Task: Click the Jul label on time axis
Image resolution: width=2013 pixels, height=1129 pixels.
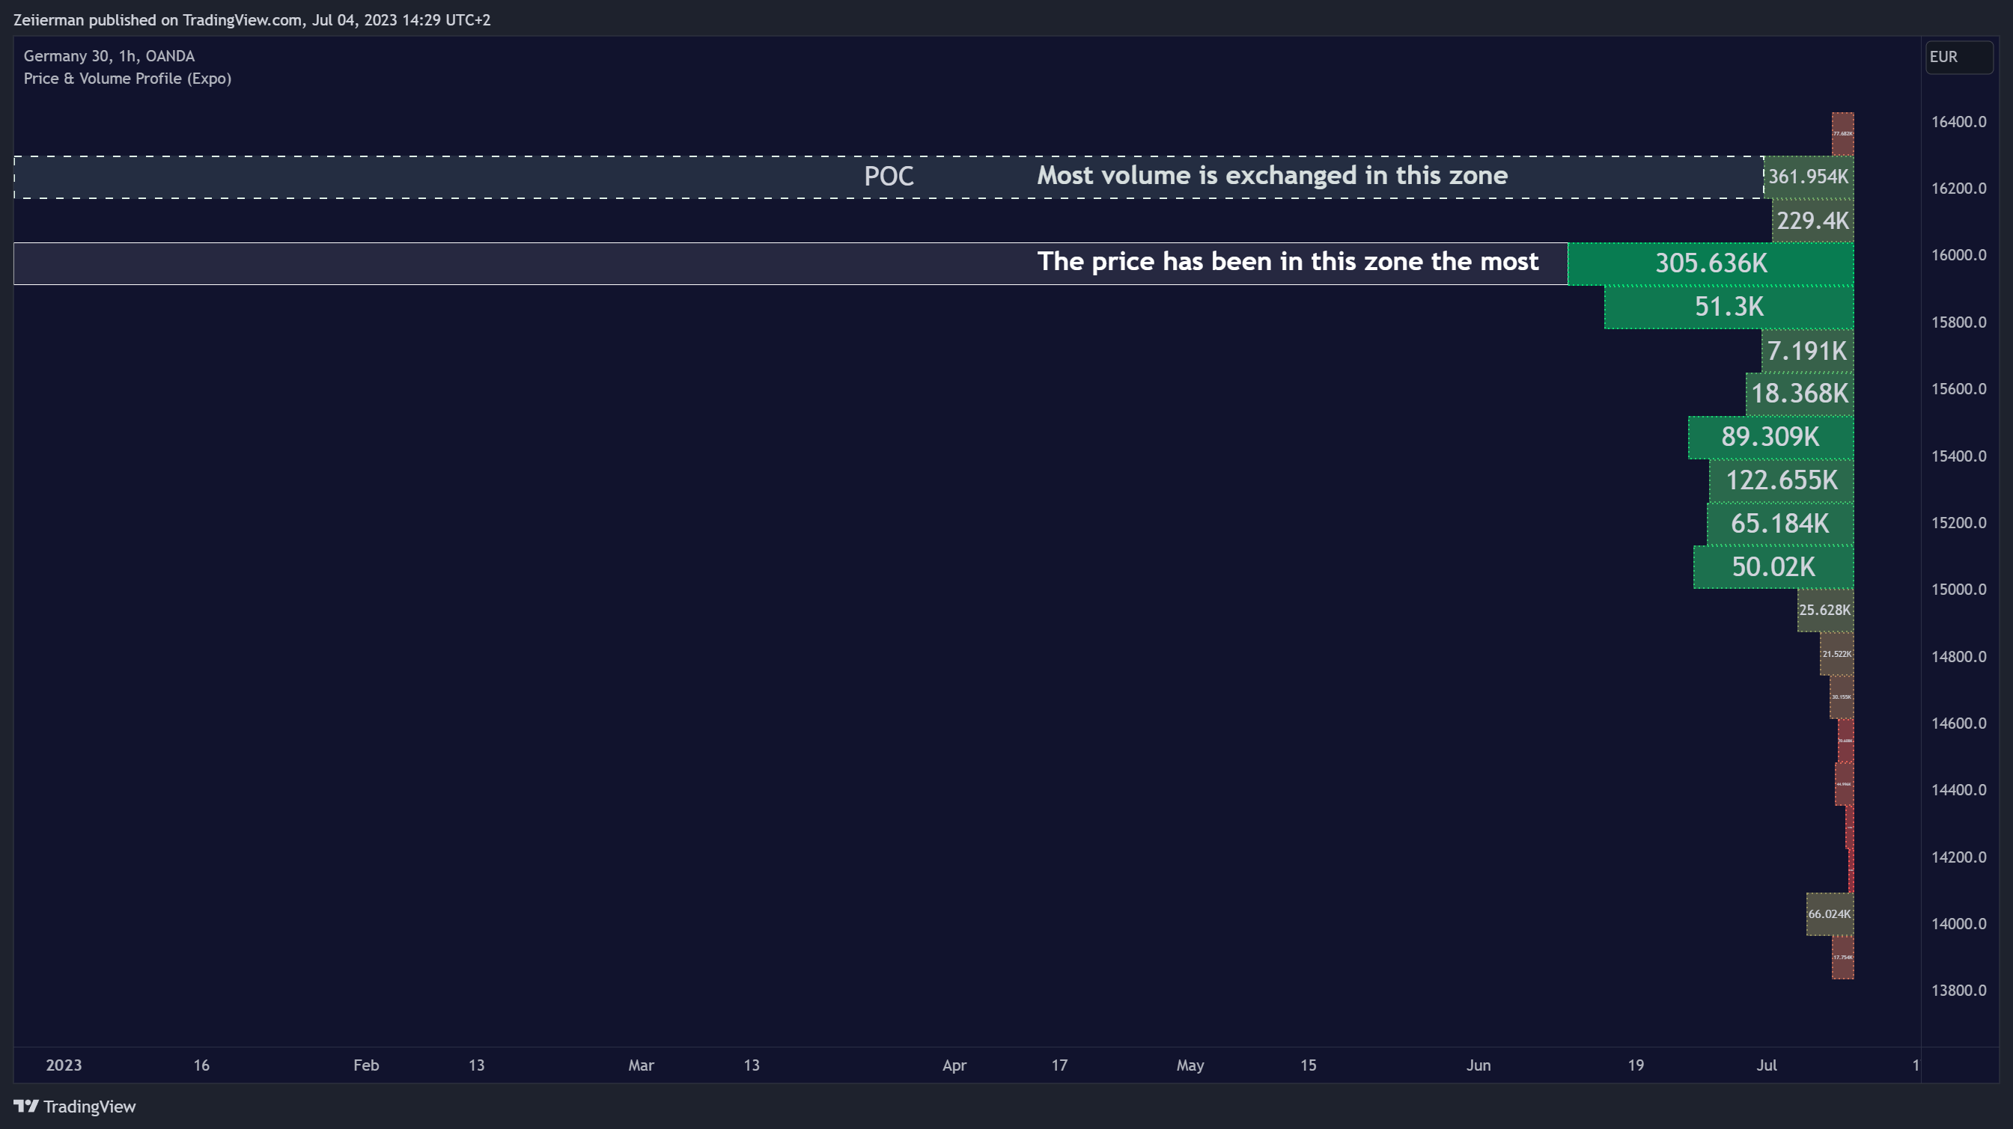Action: coord(1767,1065)
